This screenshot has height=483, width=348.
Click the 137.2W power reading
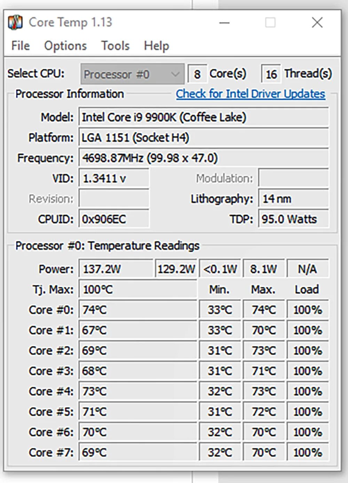click(x=116, y=269)
